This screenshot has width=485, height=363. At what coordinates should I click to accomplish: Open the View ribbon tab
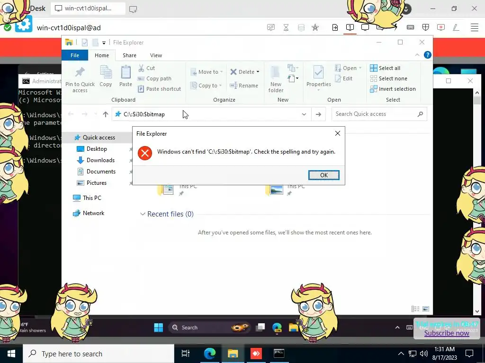coord(156,55)
